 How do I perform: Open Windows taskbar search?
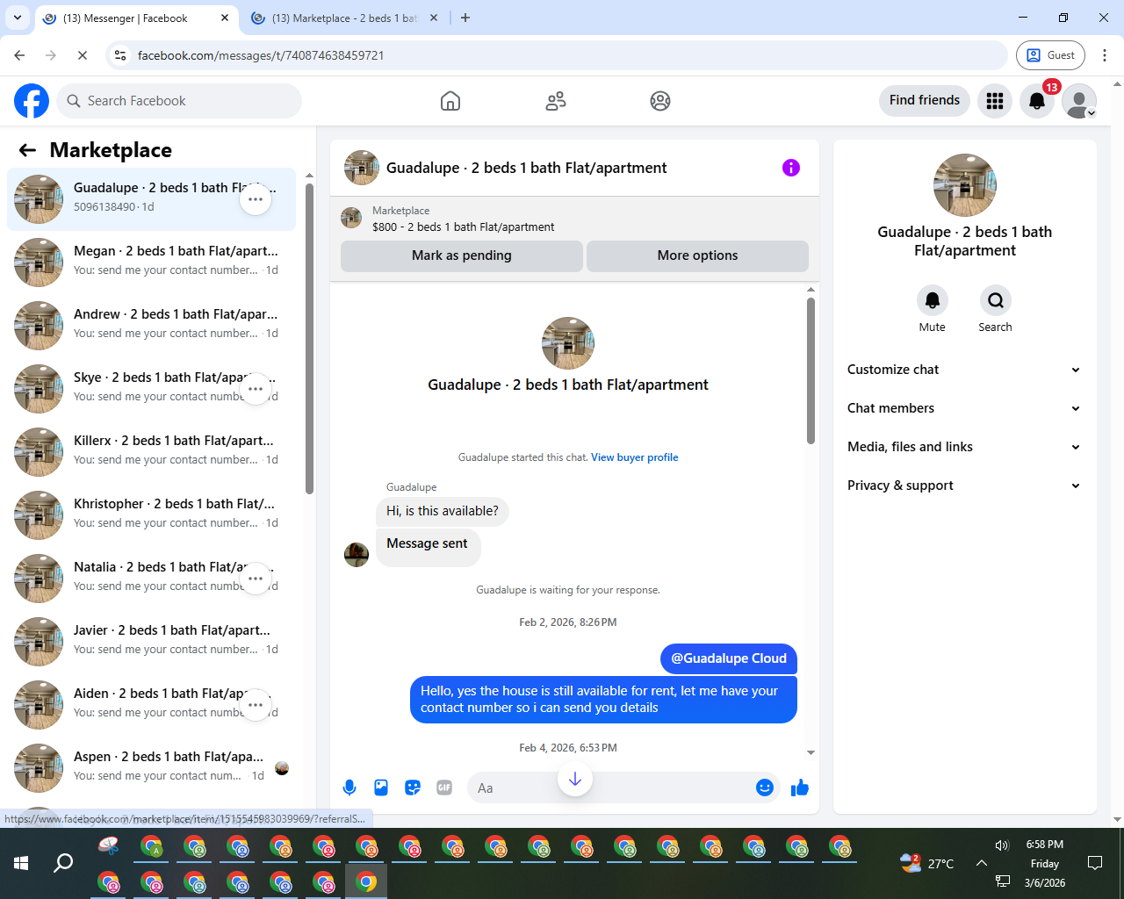[63, 863]
